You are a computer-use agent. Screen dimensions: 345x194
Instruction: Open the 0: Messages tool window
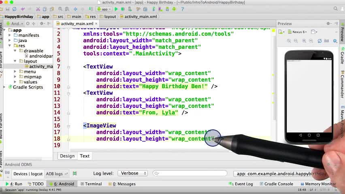(x=122, y=184)
